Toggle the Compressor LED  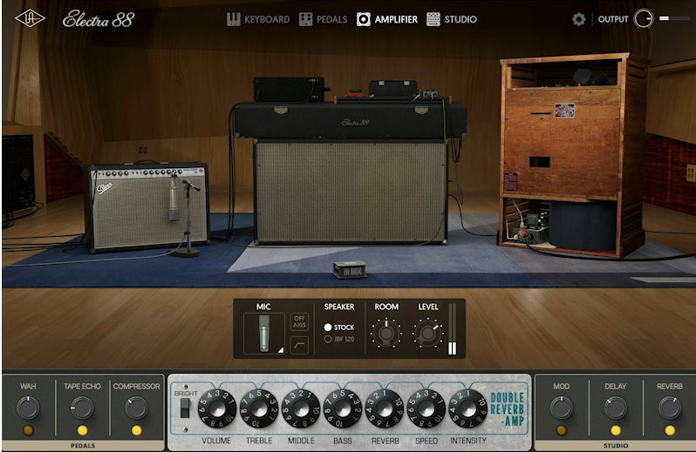[x=136, y=430]
